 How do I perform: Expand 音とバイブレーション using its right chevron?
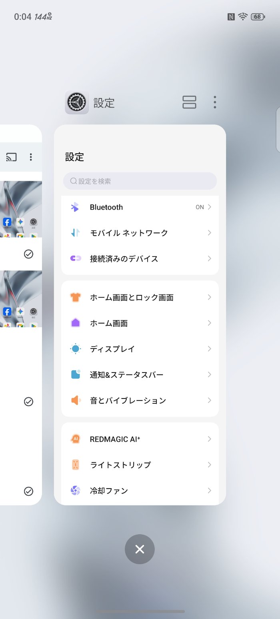coord(209,400)
